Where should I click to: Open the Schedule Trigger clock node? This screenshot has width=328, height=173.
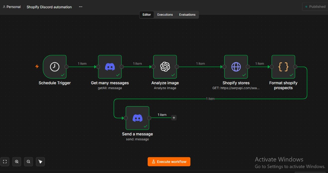54,67
